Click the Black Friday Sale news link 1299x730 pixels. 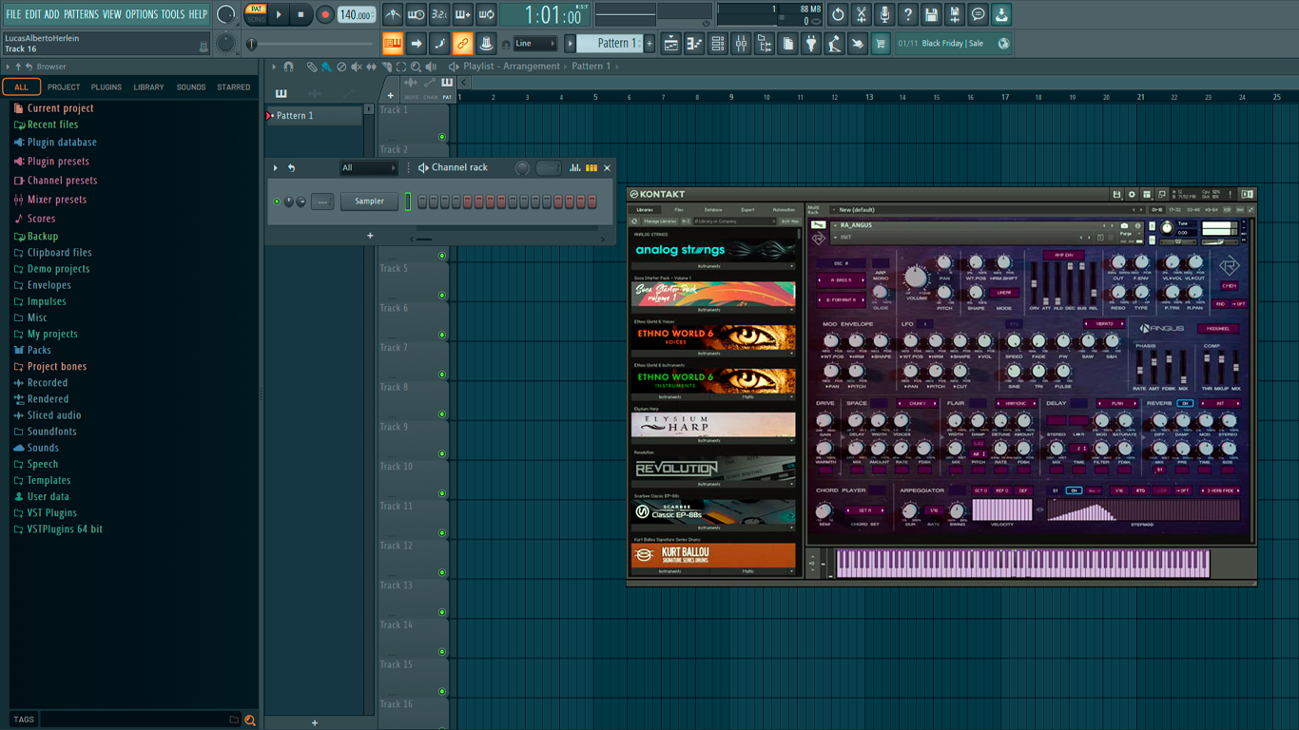coord(953,44)
